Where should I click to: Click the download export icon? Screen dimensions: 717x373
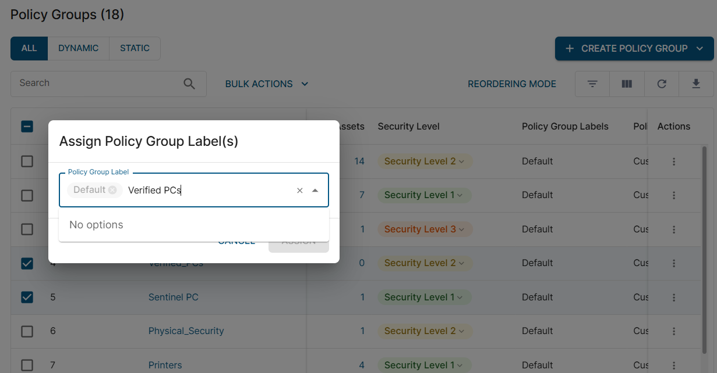pos(696,84)
